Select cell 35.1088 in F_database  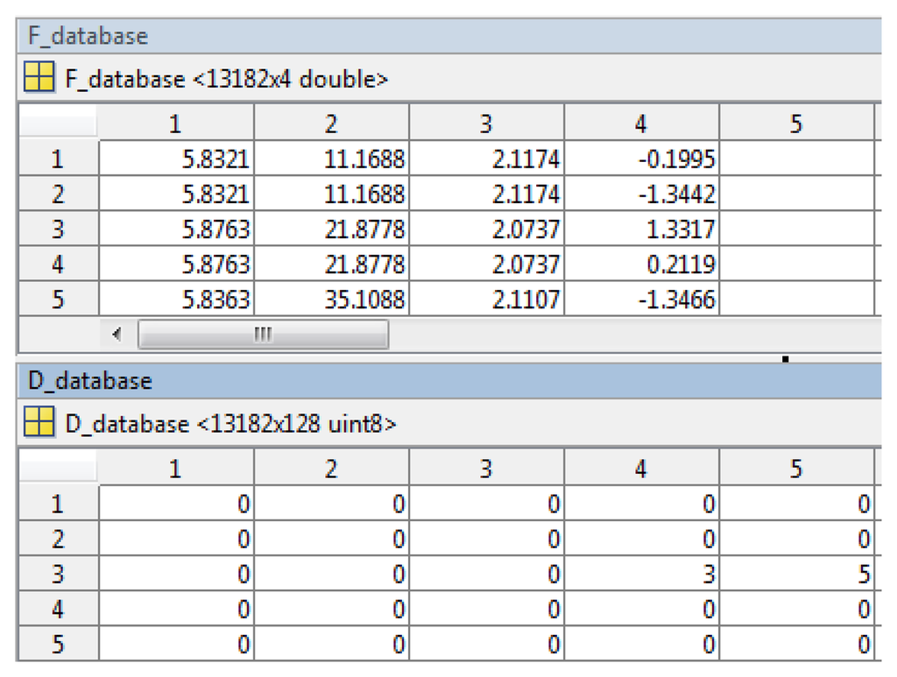tap(331, 299)
